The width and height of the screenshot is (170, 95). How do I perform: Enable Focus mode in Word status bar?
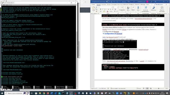(x=139, y=88)
